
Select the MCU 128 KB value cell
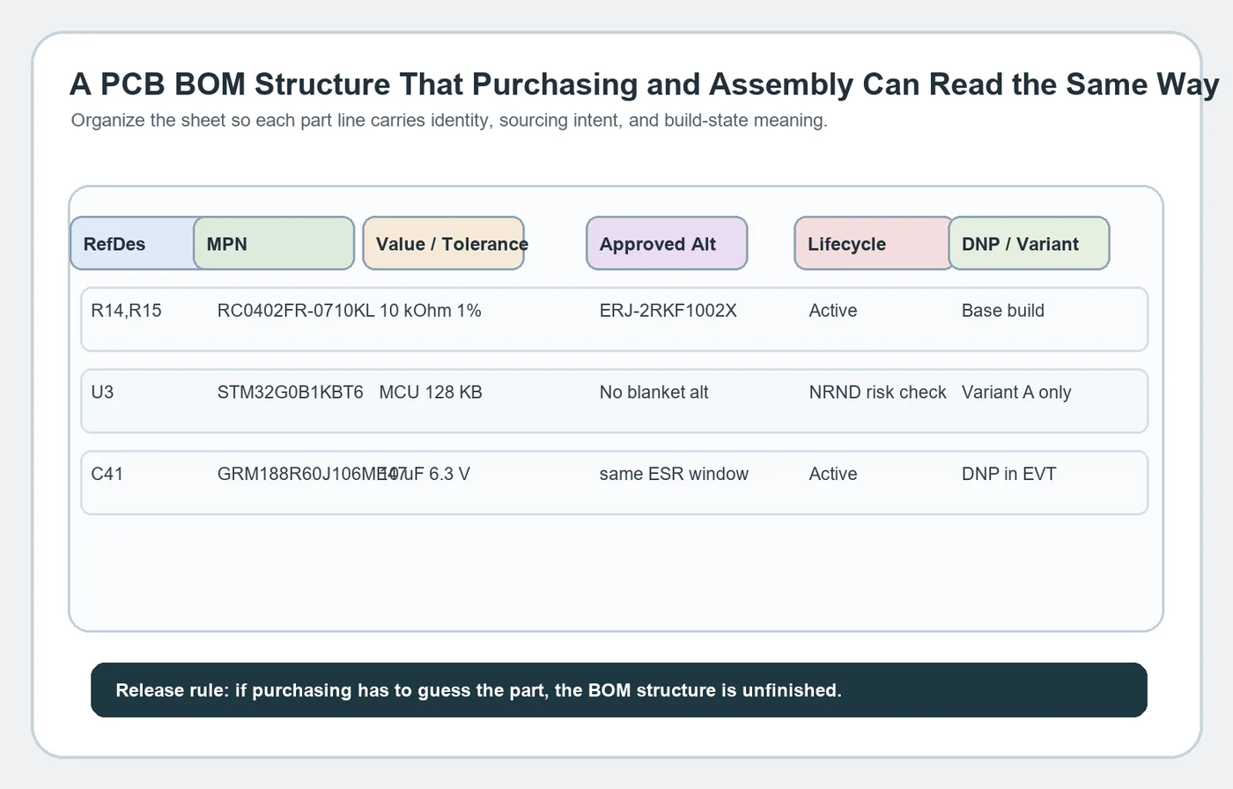431,393
